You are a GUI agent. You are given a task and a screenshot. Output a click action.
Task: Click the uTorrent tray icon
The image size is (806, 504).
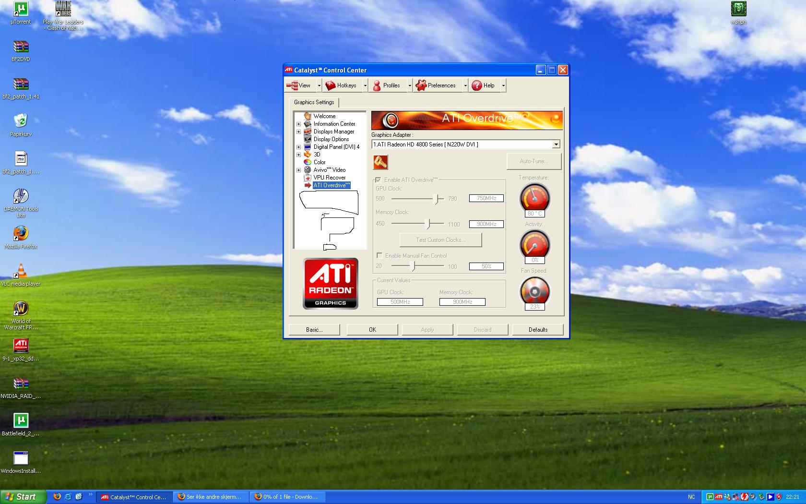[x=710, y=497]
